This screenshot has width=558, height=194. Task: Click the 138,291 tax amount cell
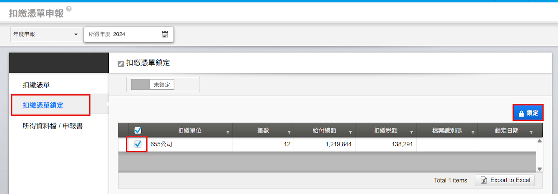(x=386, y=144)
